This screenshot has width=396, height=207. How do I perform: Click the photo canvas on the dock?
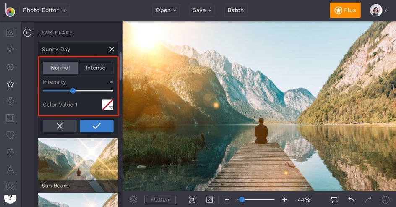(260, 167)
